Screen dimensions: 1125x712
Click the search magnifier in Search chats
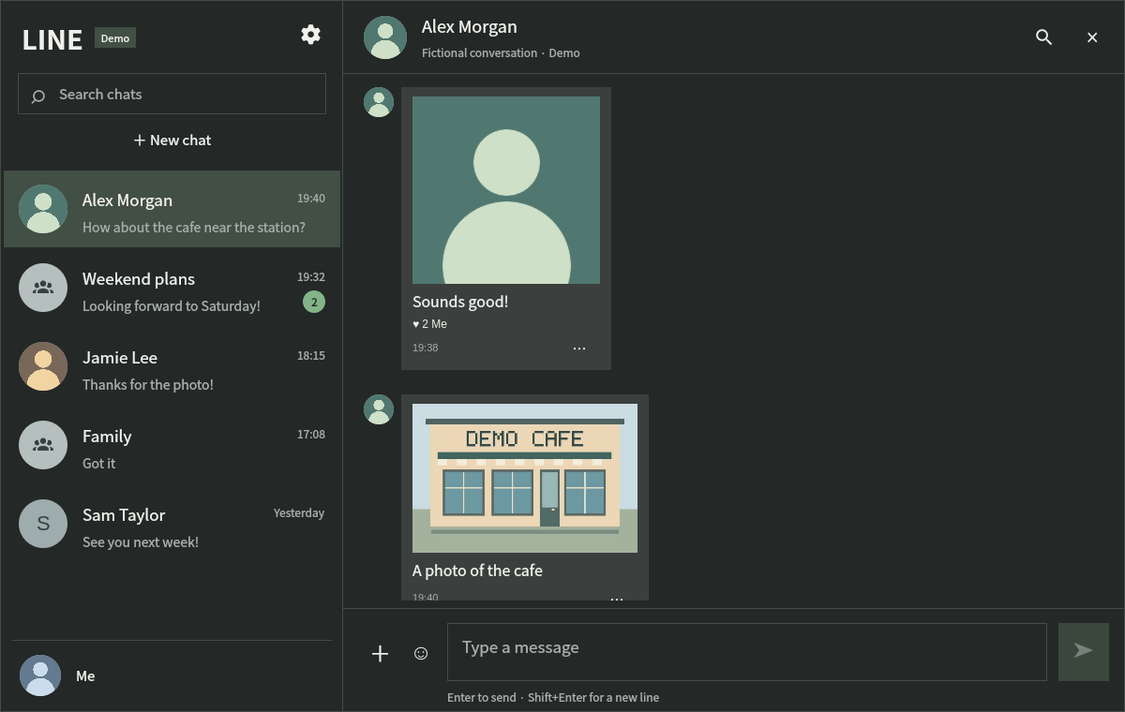coord(38,96)
